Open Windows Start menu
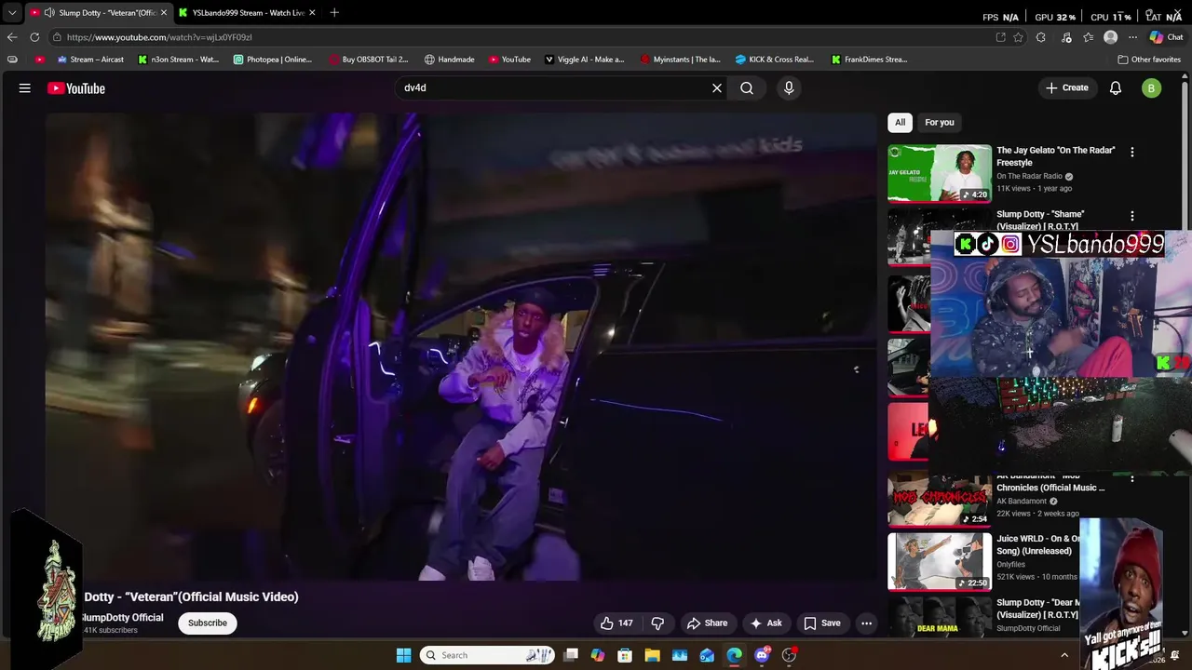The width and height of the screenshot is (1192, 670). [x=403, y=655]
